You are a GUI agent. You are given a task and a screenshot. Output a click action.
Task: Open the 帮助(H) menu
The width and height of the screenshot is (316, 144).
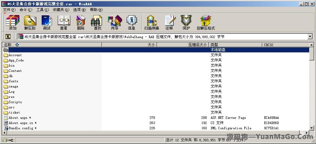point(96,10)
